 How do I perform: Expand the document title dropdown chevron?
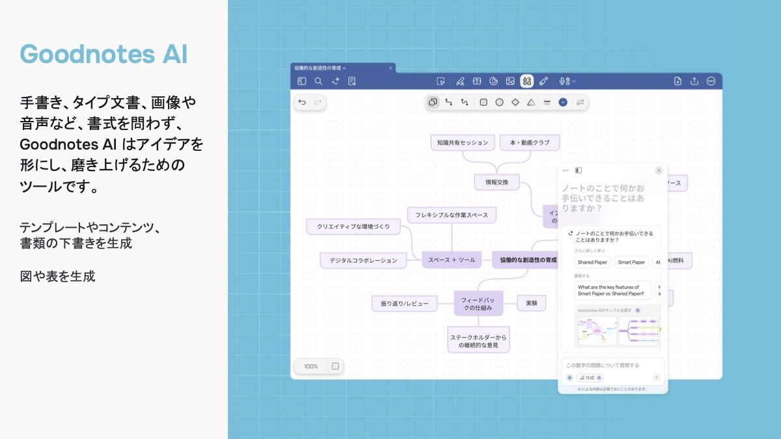pos(345,68)
